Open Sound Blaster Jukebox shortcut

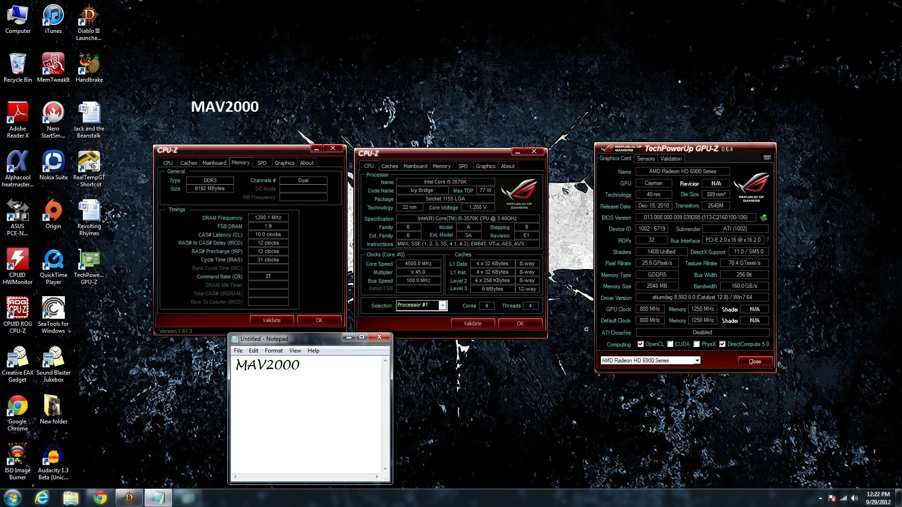53,364
